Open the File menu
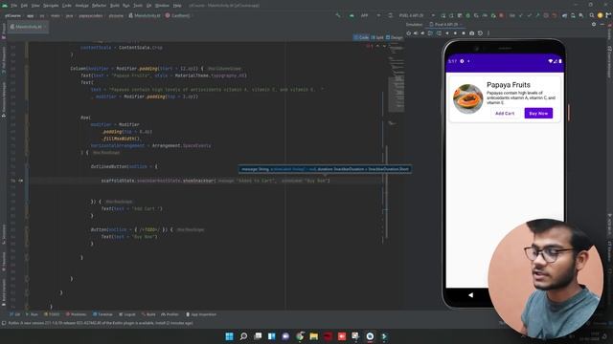613x344 pixels. (x=13, y=6)
